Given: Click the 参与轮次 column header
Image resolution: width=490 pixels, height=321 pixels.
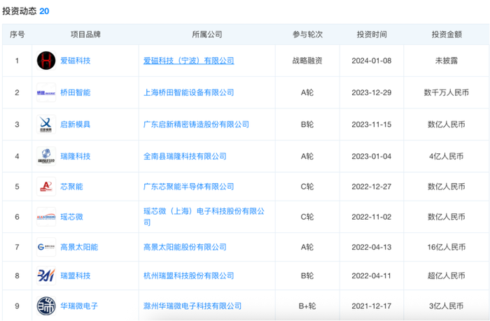Looking at the screenshot, I should pyautogui.click(x=307, y=34).
